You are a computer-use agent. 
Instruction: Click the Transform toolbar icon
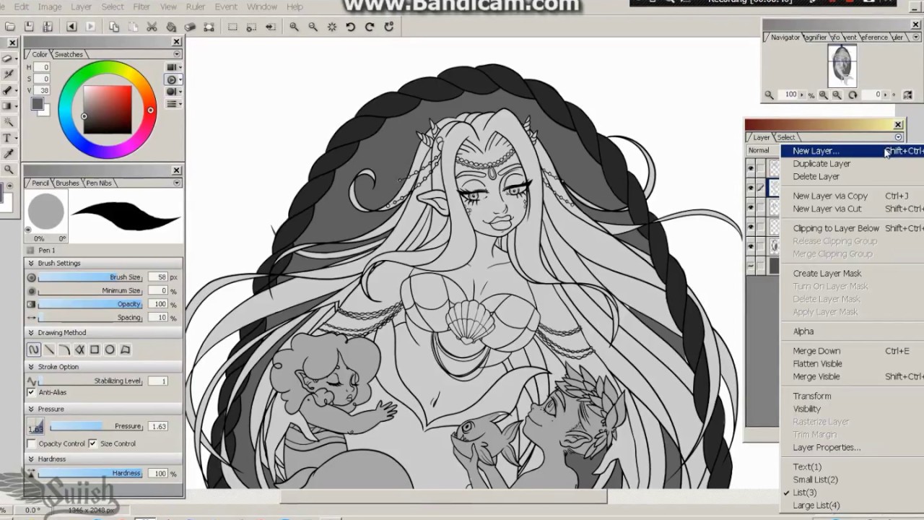tap(209, 27)
